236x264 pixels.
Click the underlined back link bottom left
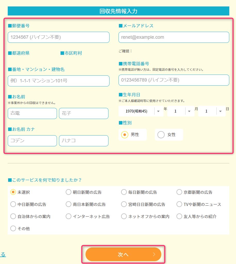pyautogui.click(x=3, y=254)
